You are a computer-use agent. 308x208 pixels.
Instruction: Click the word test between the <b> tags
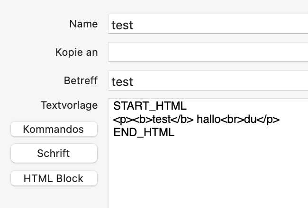click(x=162, y=120)
